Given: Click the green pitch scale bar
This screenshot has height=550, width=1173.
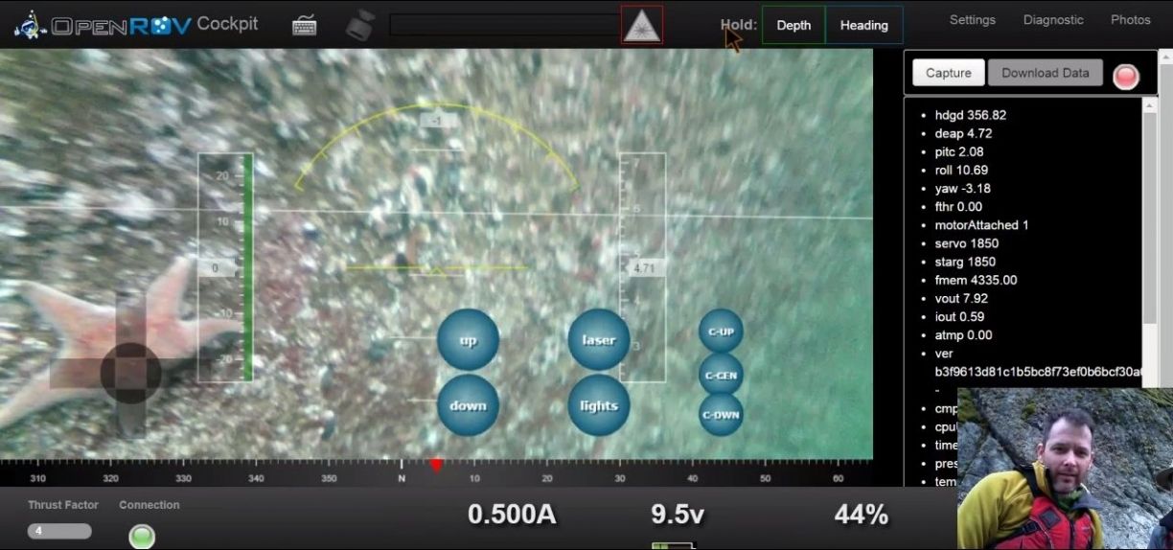Looking at the screenshot, I should 248,268.
